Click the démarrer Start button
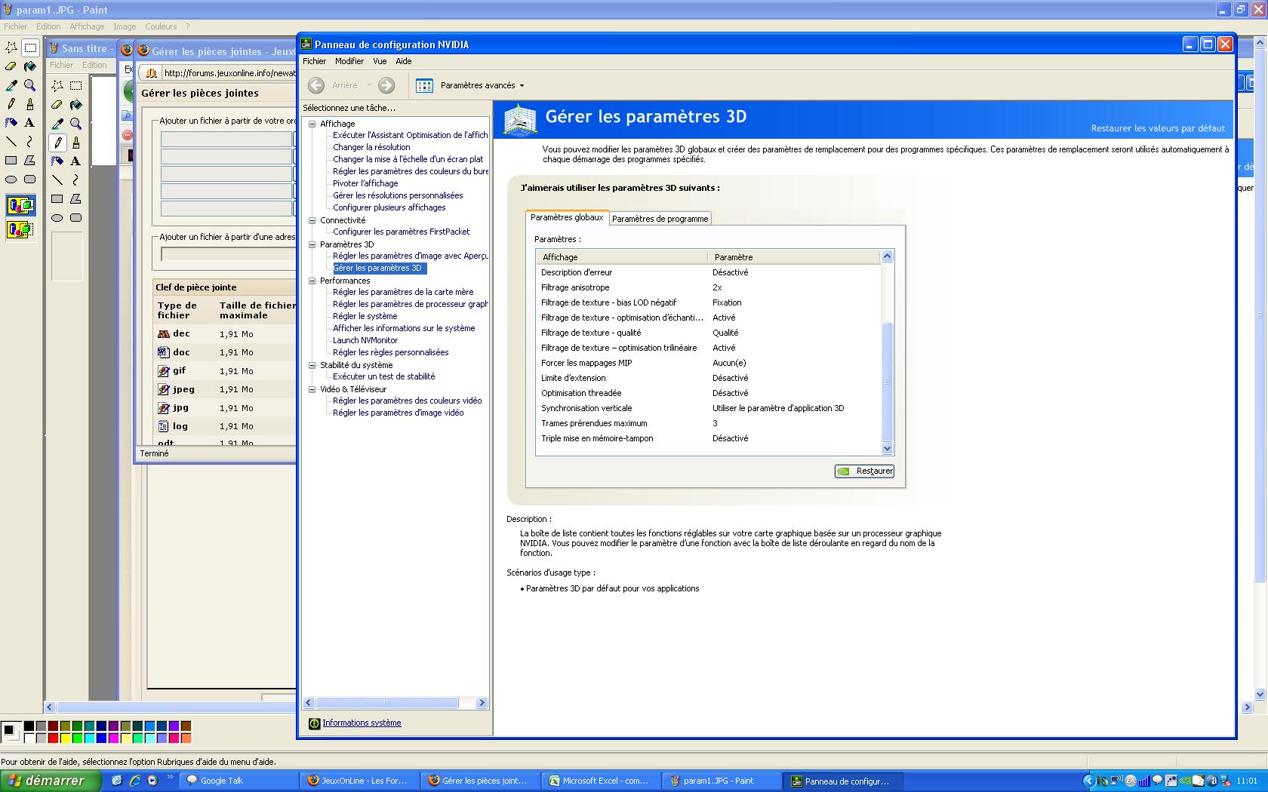The image size is (1268, 792). (x=50, y=781)
